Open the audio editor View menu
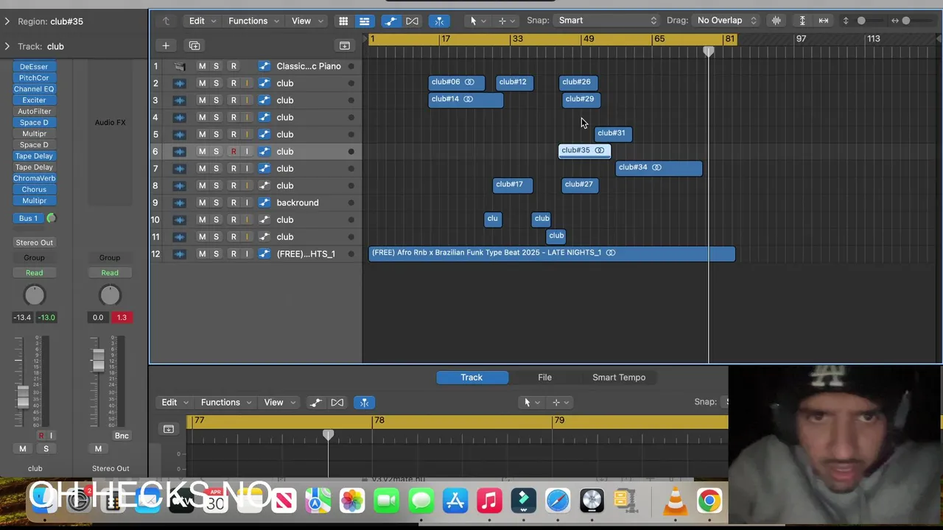This screenshot has width=943, height=530. click(278, 403)
